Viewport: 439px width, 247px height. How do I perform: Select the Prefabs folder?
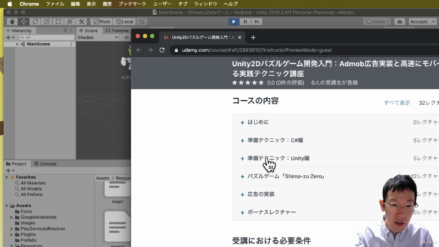click(29, 240)
